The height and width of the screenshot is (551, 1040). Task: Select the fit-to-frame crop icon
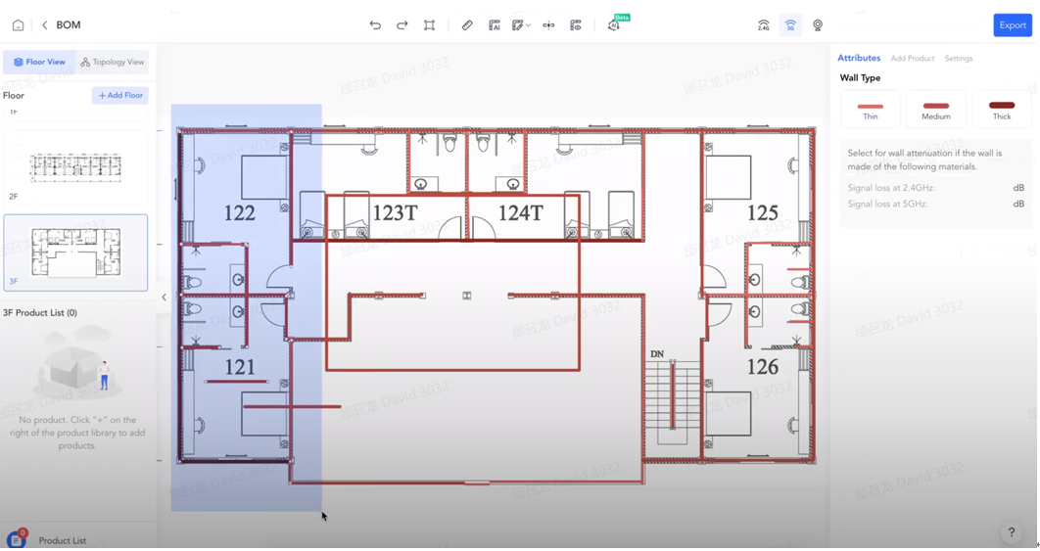click(x=429, y=25)
